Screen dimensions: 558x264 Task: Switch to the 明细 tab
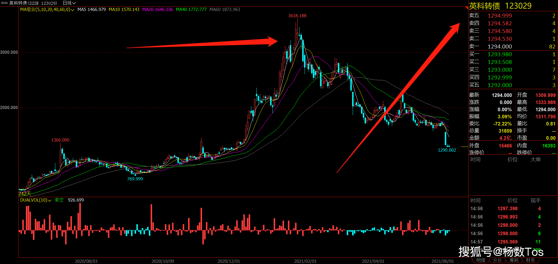click(x=480, y=260)
